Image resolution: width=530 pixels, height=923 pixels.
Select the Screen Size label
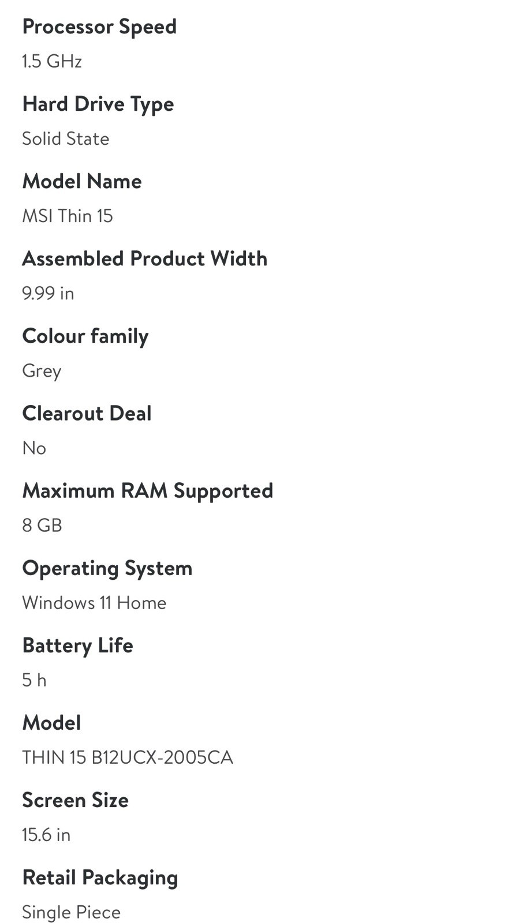tap(76, 800)
